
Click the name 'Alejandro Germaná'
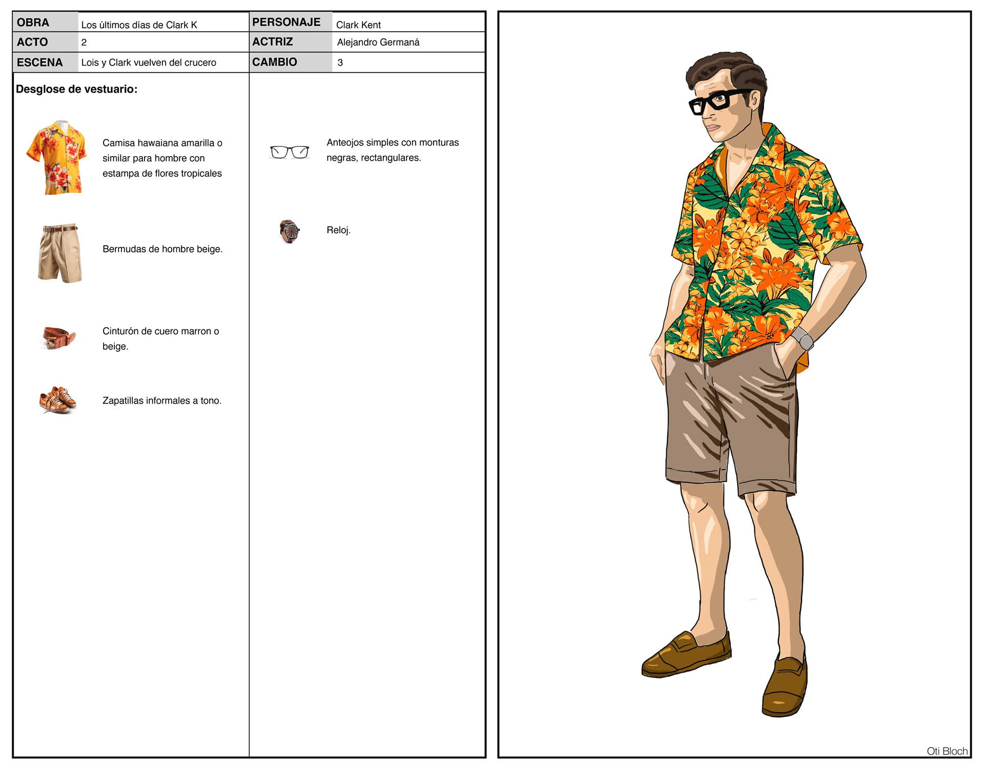(x=378, y=42)
